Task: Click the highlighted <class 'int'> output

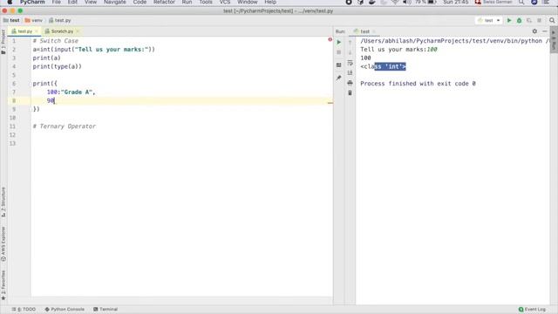Action: tap(390, 66)
